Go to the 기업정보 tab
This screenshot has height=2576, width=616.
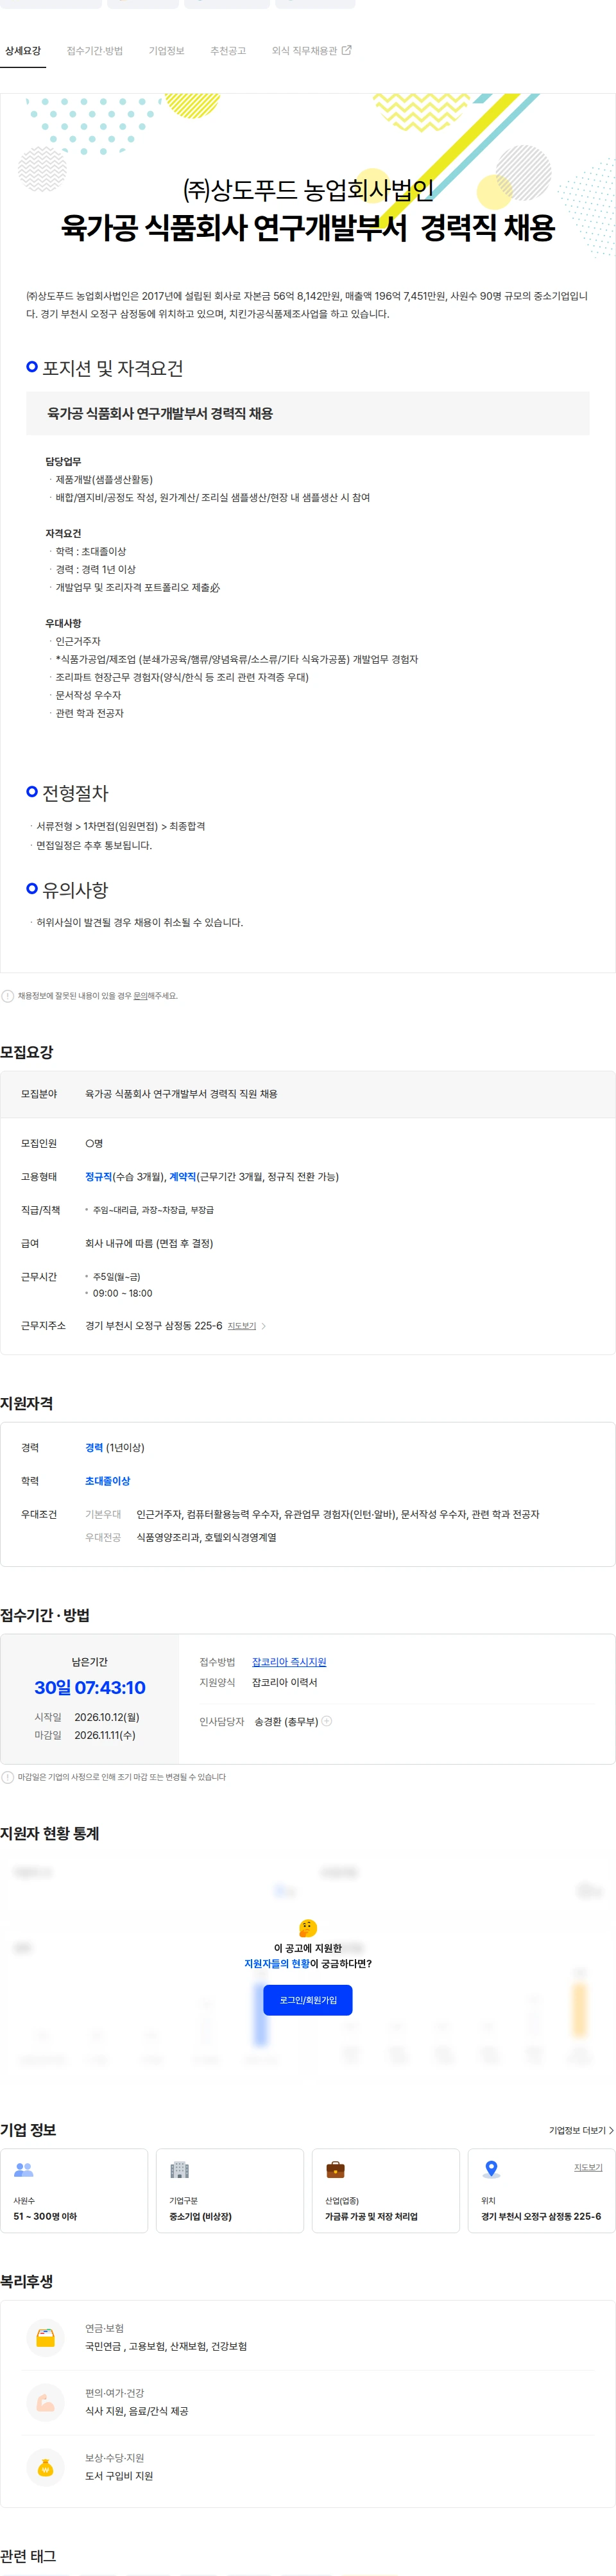[166, 51]
